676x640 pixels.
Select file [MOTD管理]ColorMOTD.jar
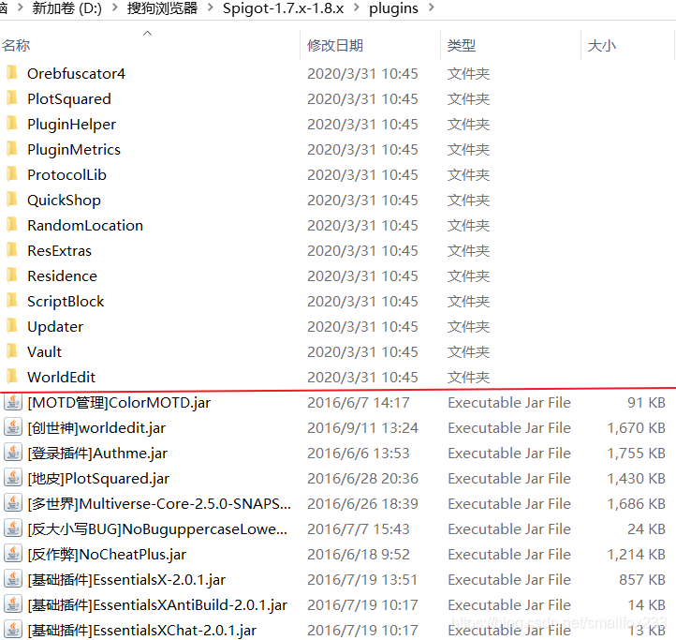[x=119, y=403]
